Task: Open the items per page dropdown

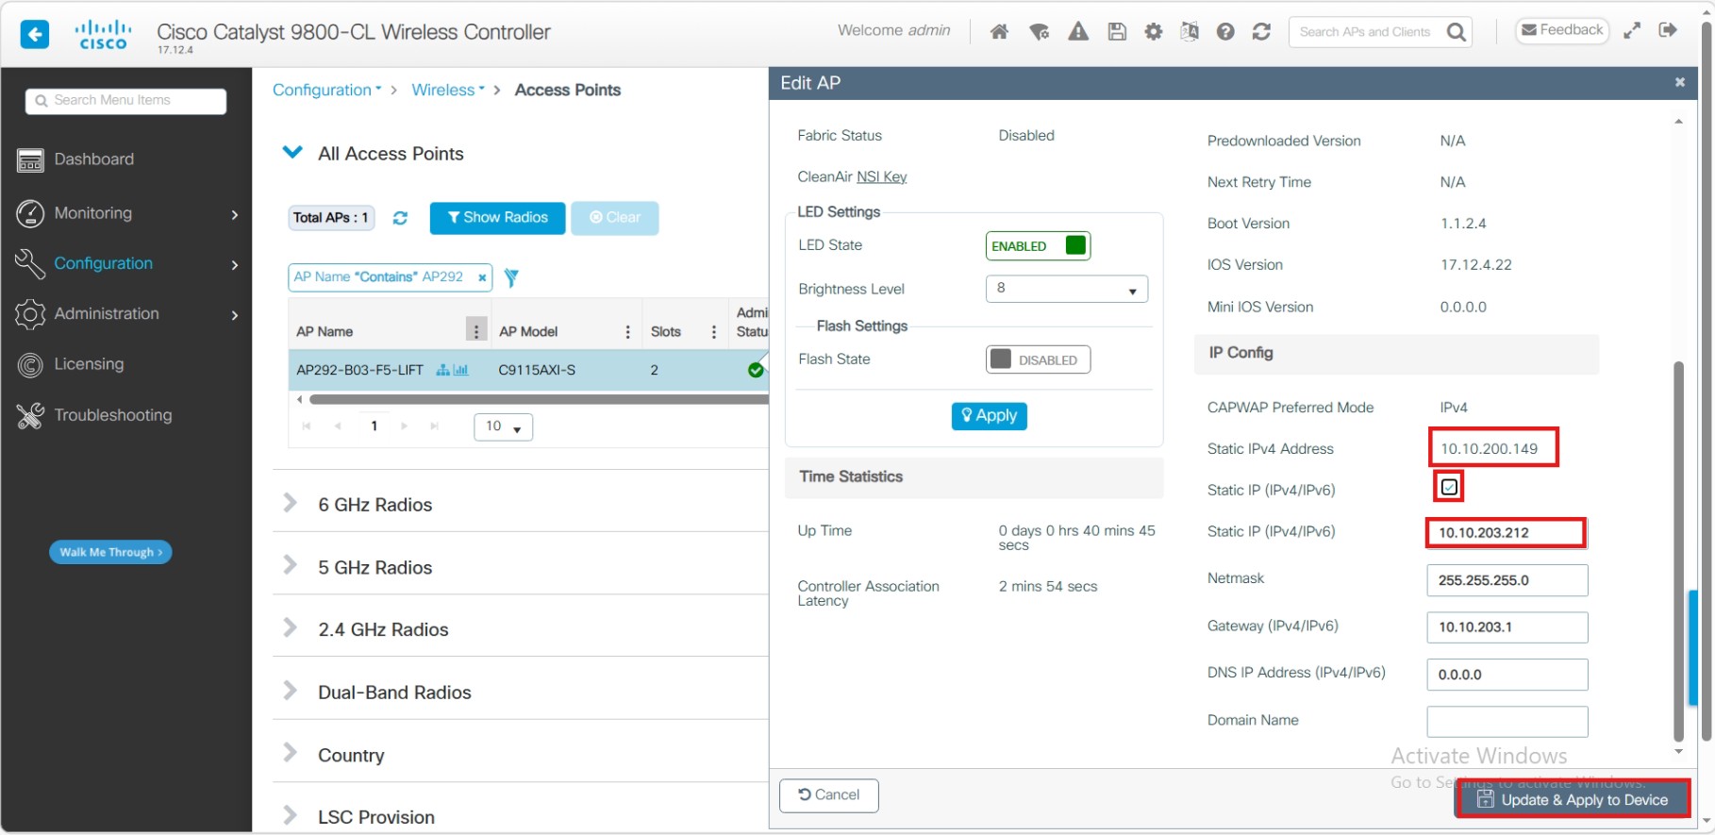Action: pos(503,426)
